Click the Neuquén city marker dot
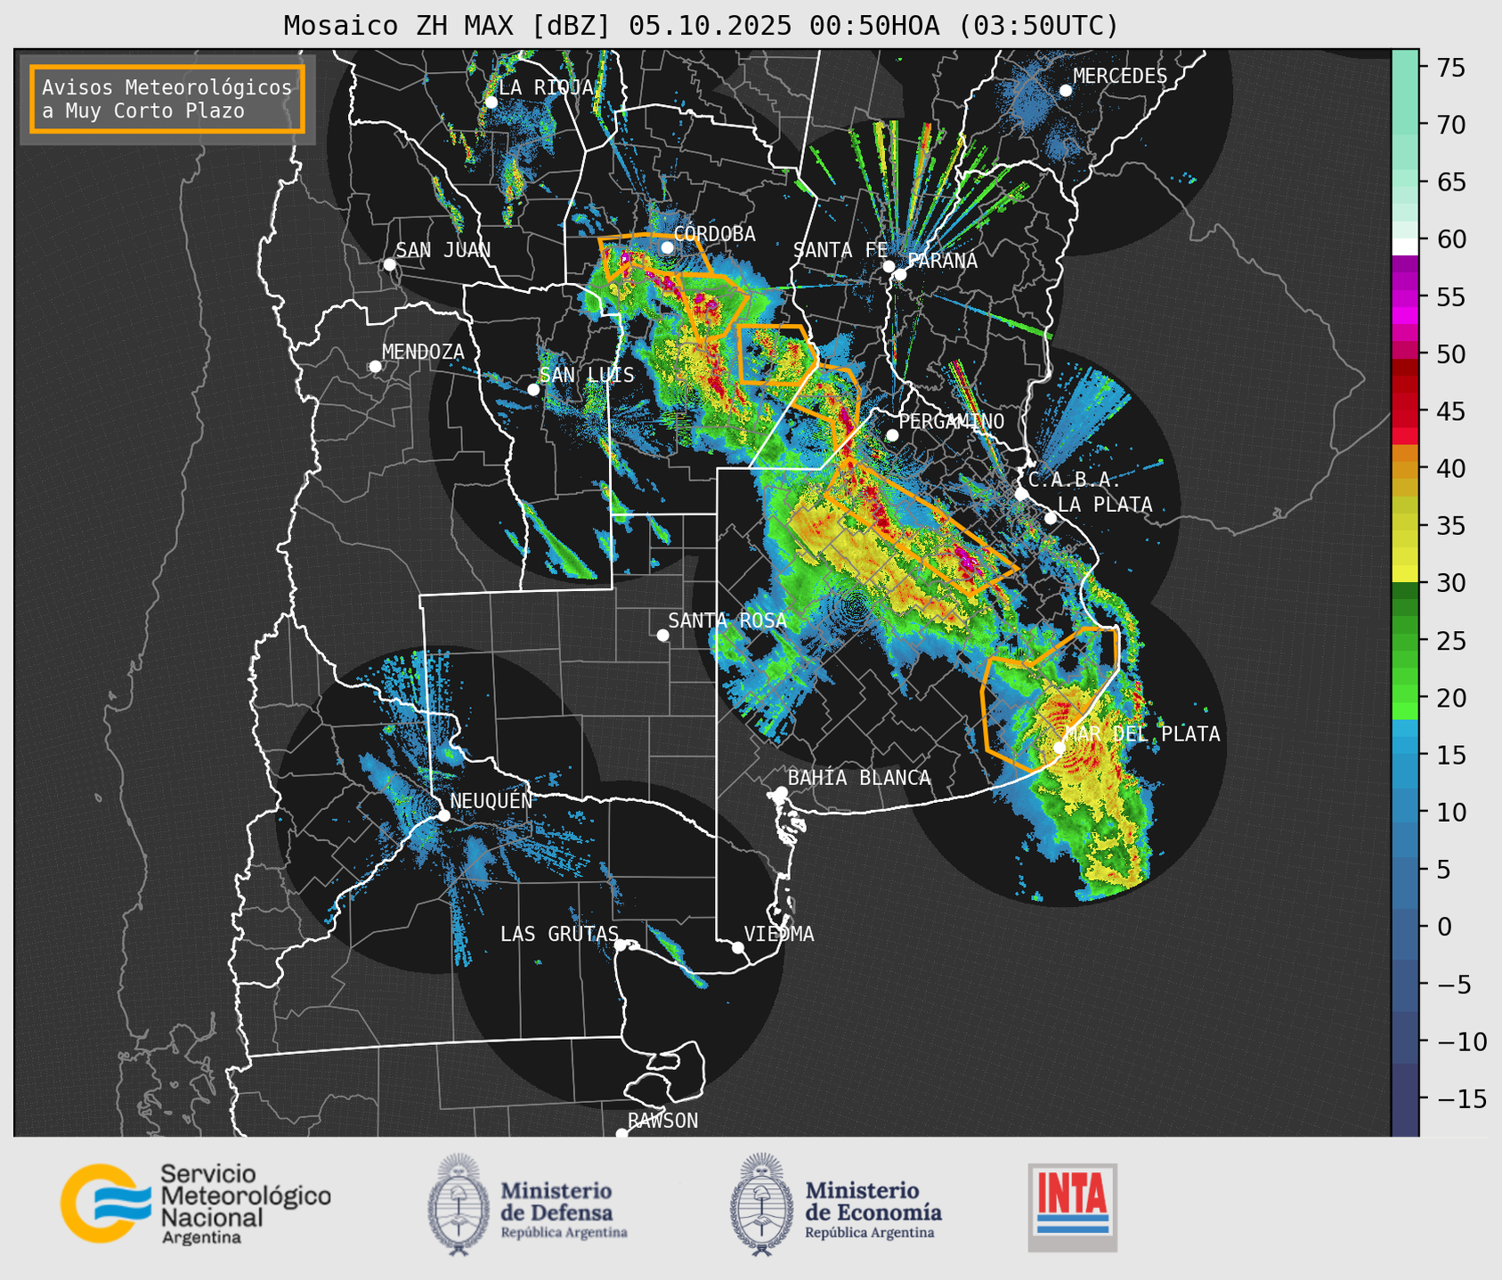1502x1280 pixels. [443, 815]
